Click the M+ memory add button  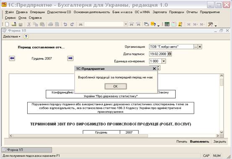tap(196, 24)
